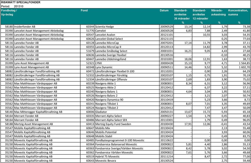
Task: Select 'Lannebo Sverige Flexibel' cell
Action: click(127, 55)
